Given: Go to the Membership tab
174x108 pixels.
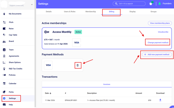Looking at the screenshot, I should pos(91,11).
